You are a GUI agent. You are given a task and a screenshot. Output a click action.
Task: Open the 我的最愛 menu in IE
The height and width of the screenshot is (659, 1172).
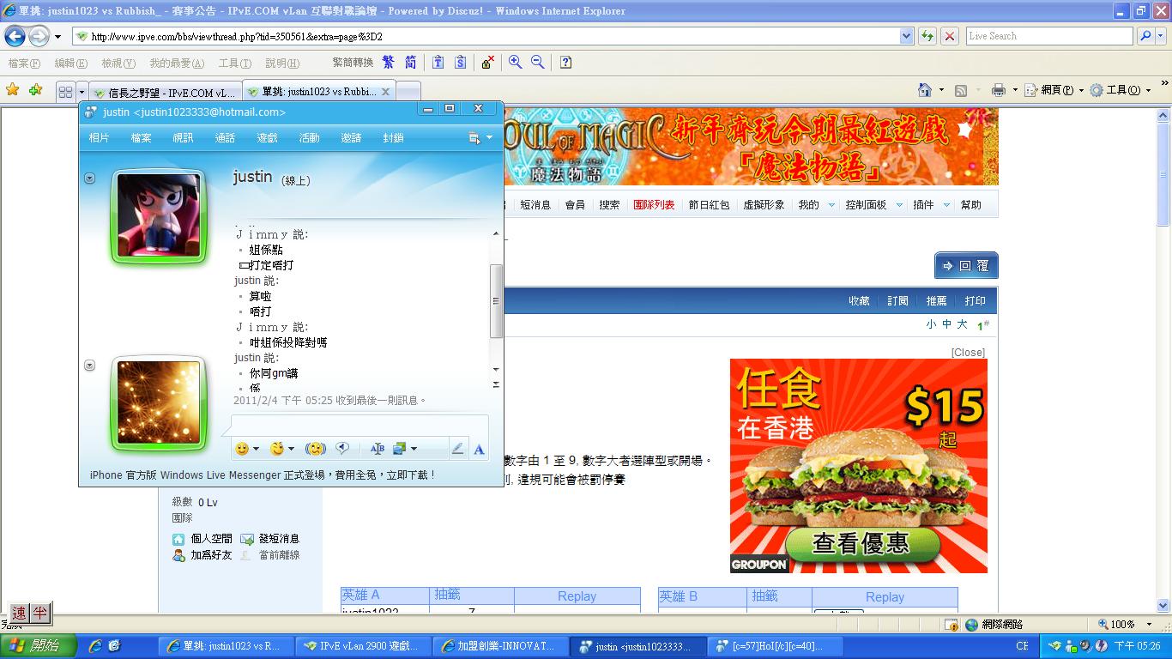pos(176,63)
